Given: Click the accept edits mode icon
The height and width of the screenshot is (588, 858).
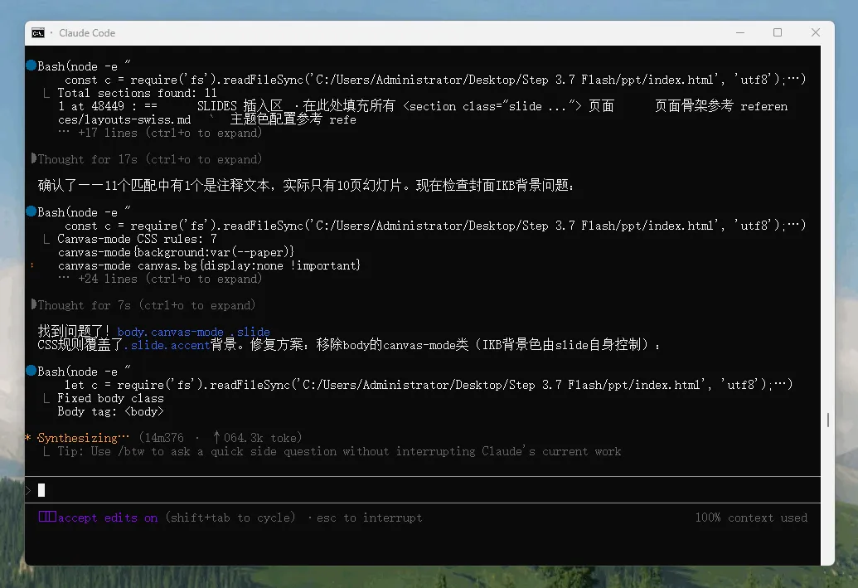Looking at the screenshot, I should (47, 517).
